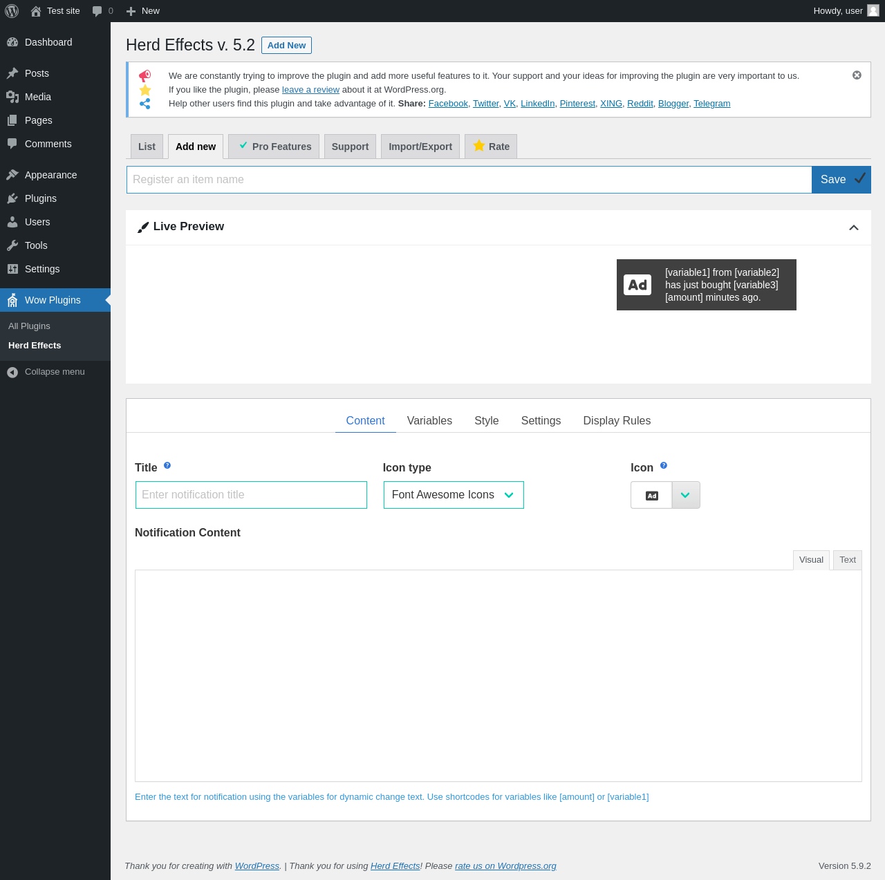
Task: Open the Pro Features tab
Action: point(274,147)
